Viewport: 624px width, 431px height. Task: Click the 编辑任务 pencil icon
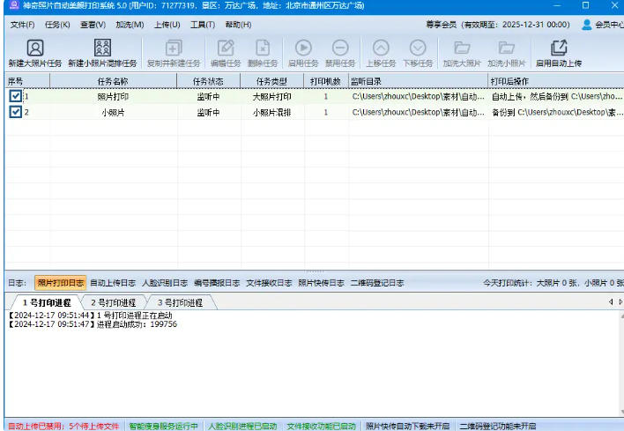click(226, 48)
